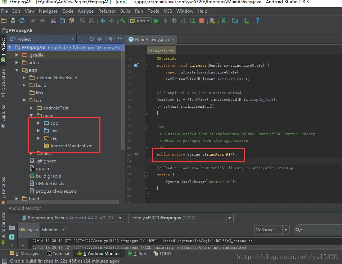This screenshot has width=342, height=264.
Task: Save all files with the disk icon
Action: pyautogui.click(x=13, y=21)
